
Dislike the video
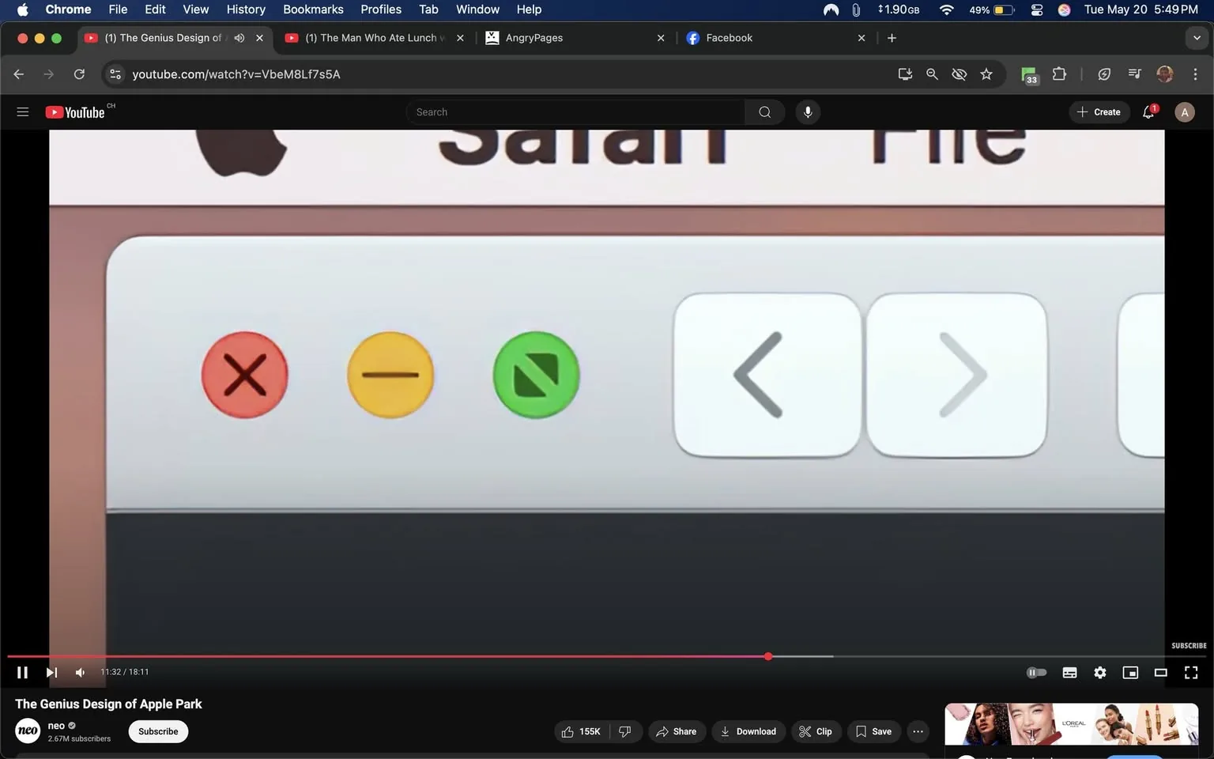[x=625, y=731]
